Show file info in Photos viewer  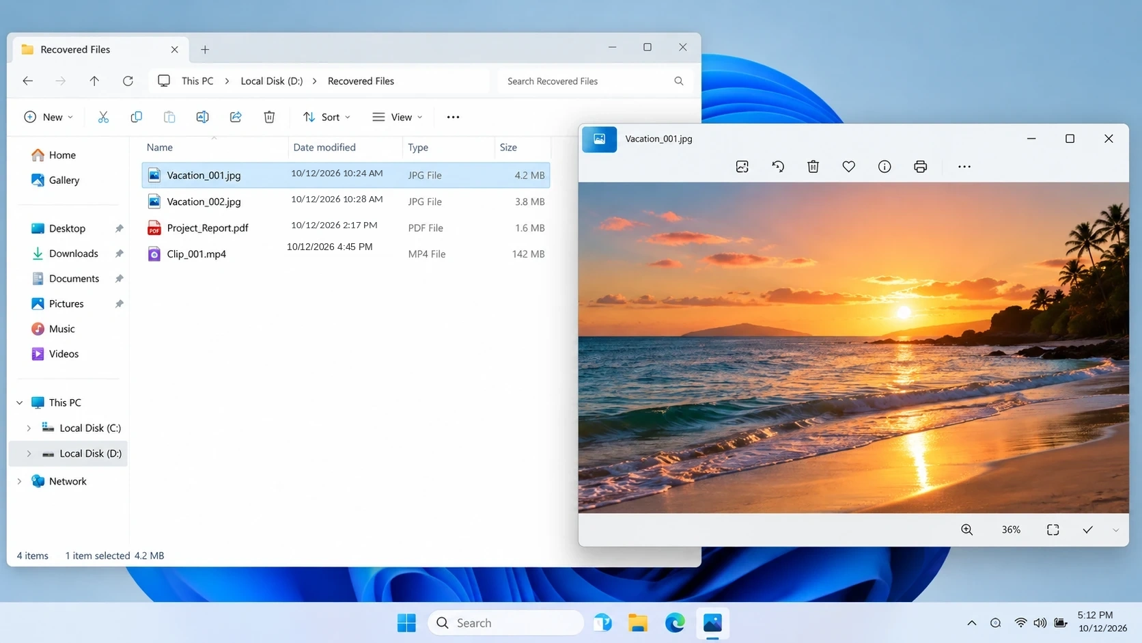(885, 167)
